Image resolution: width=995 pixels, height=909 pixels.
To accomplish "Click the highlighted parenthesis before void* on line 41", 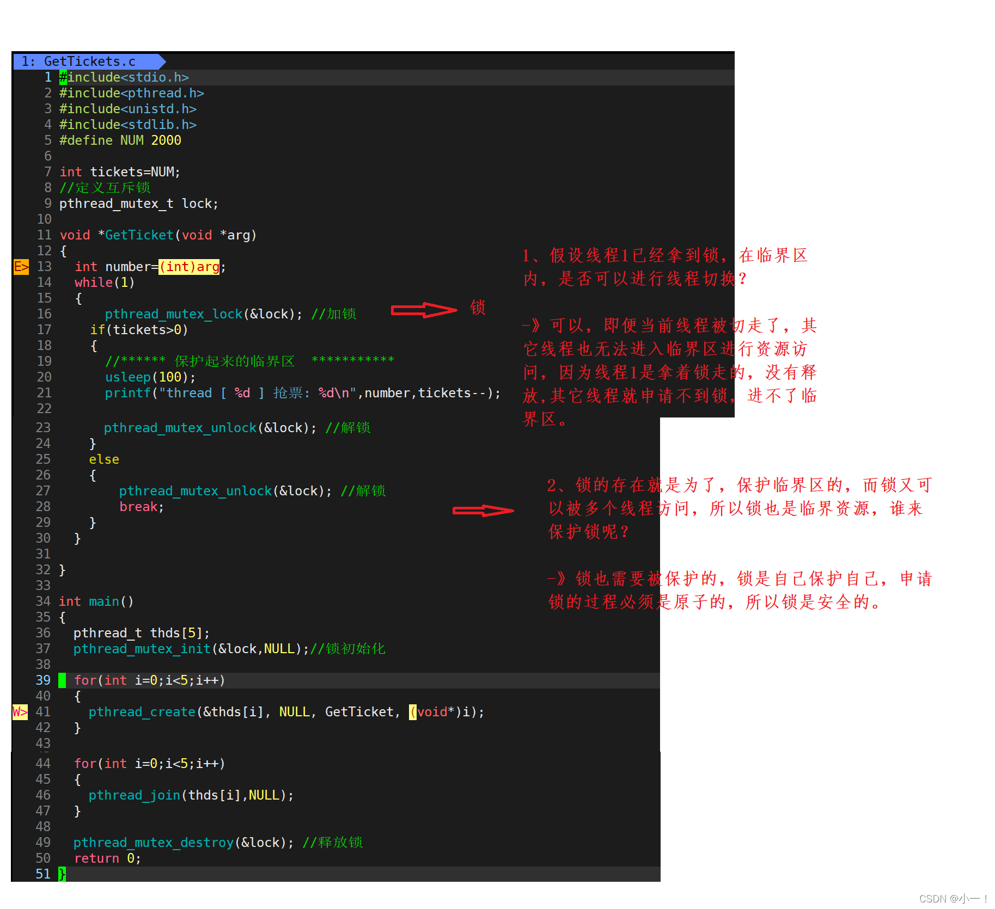I will (x=413, y=712).
